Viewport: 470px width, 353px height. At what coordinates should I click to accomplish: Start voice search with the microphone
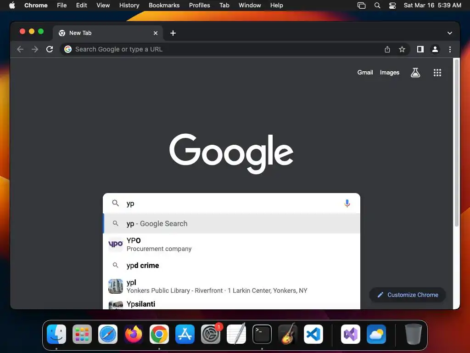pyautogui.click(x=347, y=203)
